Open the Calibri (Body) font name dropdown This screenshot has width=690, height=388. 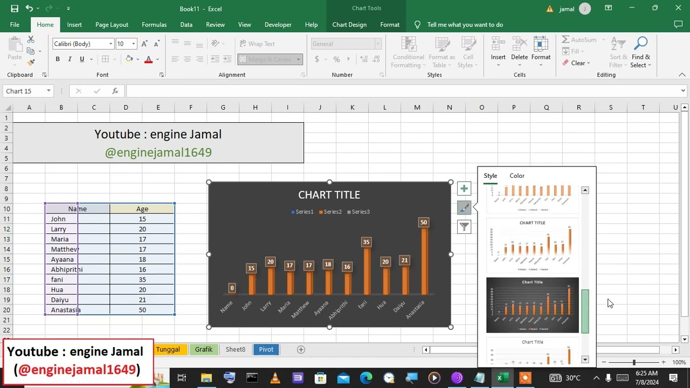[111, 44]
